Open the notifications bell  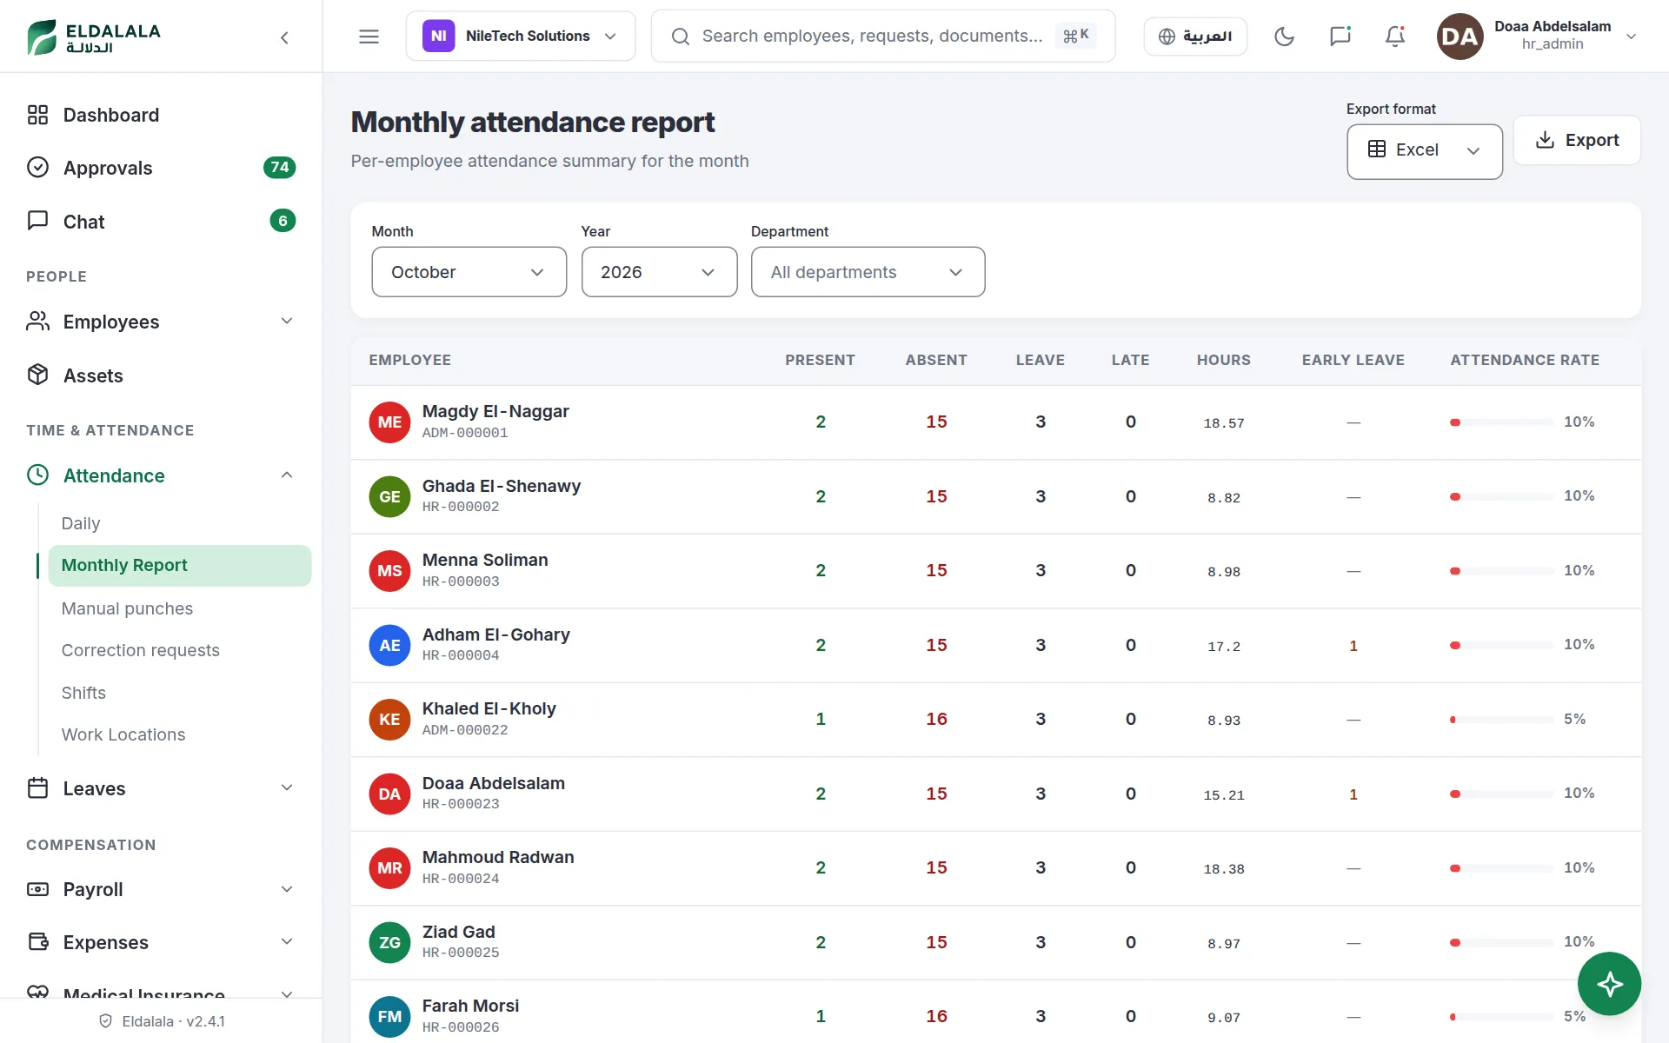[1395, 37]
